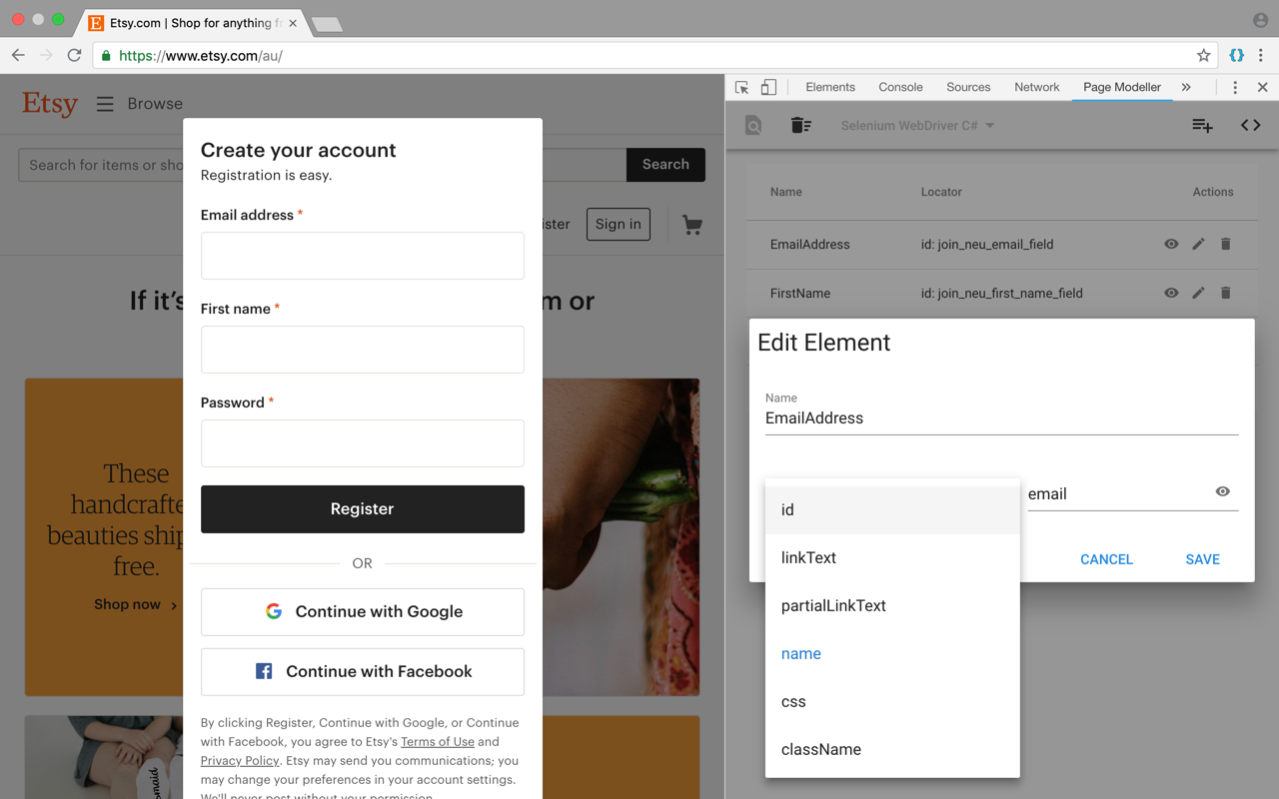Choose linkText locator type option
This screenshot has width=1279, height=799.
coord(892,557)
